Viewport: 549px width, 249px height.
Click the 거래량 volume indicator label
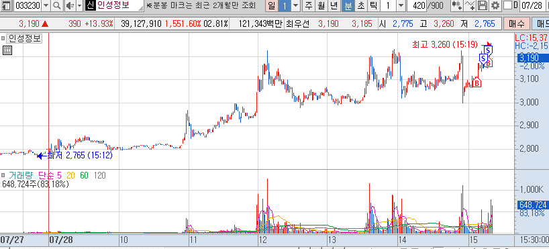coord(21,175)
